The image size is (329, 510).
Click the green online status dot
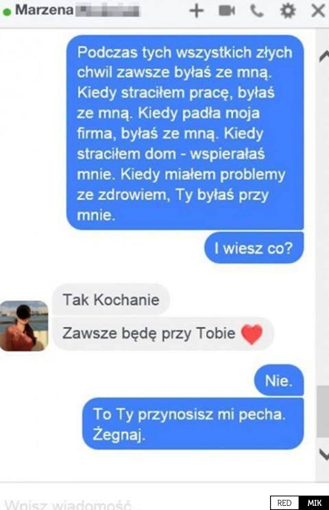pos(7,12)
